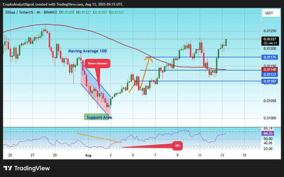Select the red RSI callout label
The height and width of the screenshot is (177, 284).
click(x=177, y=146)
